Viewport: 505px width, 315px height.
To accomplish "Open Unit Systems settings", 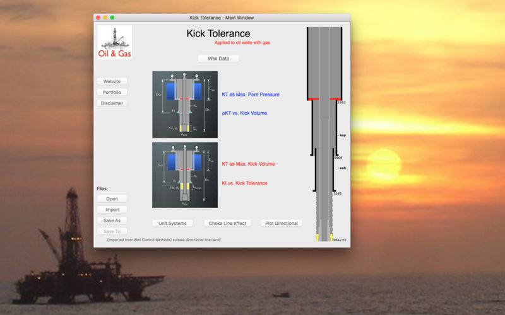I will 172,224.
